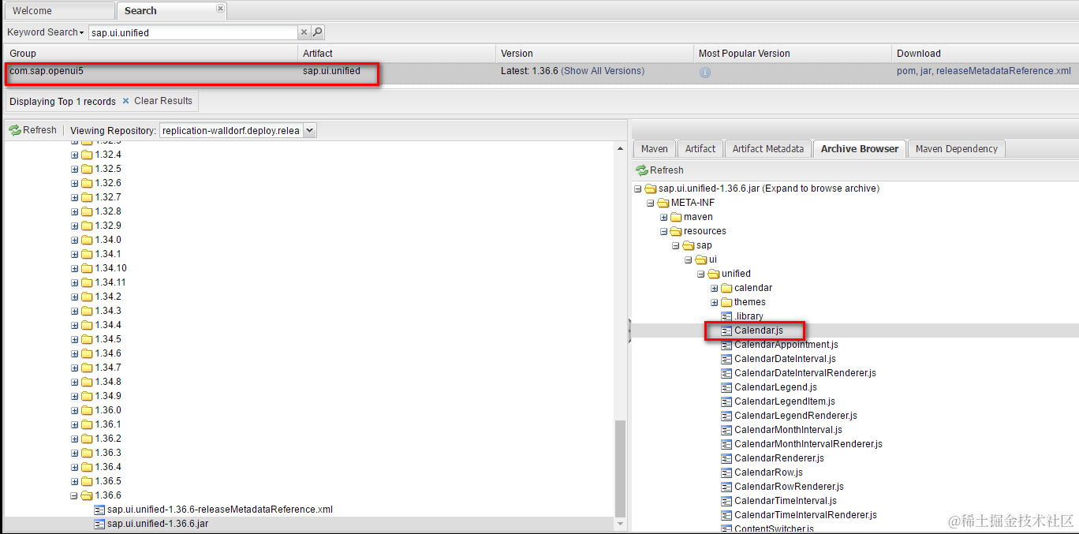Click the keyword search input field
This screenshot has width=1079, height=534.
[192, 32]
